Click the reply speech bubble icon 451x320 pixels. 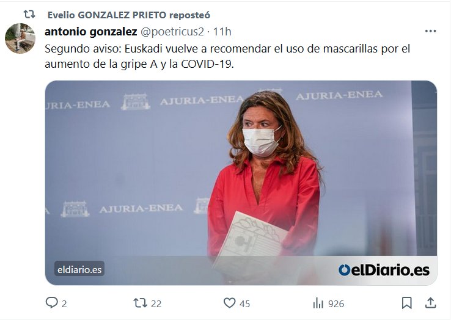(52, 303)
